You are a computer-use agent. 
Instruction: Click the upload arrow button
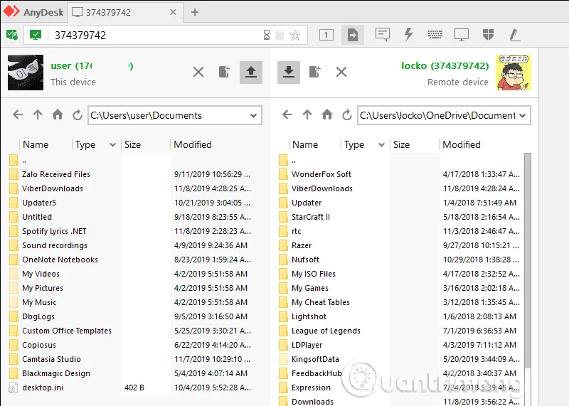click(x=251, y=73)
